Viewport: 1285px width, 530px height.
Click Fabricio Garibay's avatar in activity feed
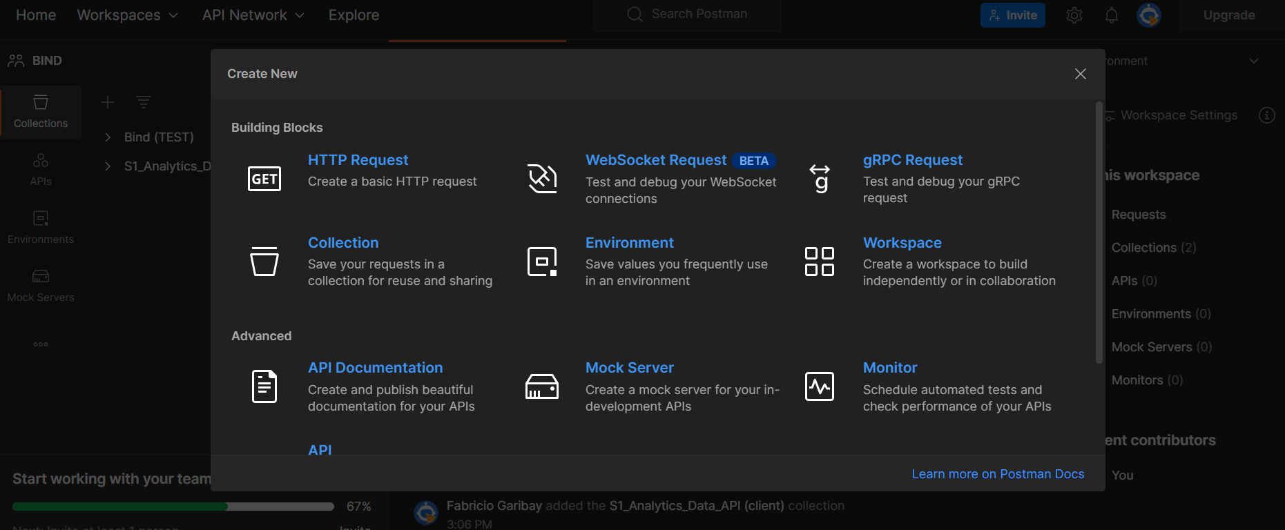pyautogui.click(x=426, y=513)
